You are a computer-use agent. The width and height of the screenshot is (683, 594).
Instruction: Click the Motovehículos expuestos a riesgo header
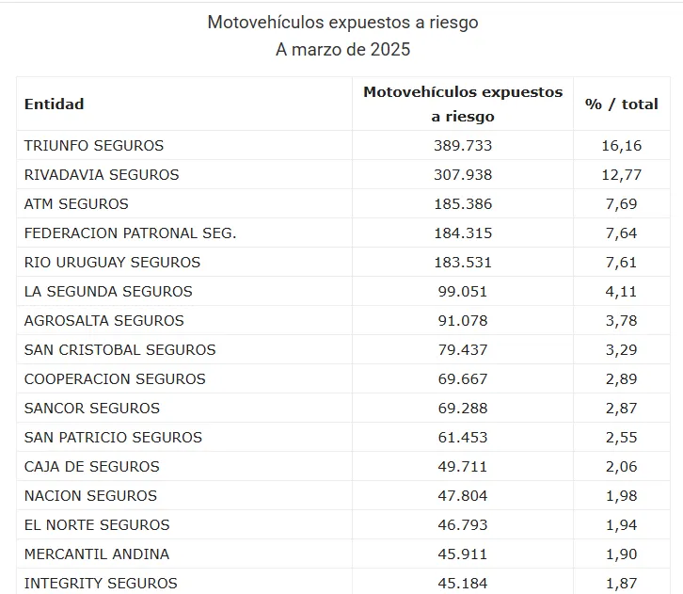[x=463, y=104]
